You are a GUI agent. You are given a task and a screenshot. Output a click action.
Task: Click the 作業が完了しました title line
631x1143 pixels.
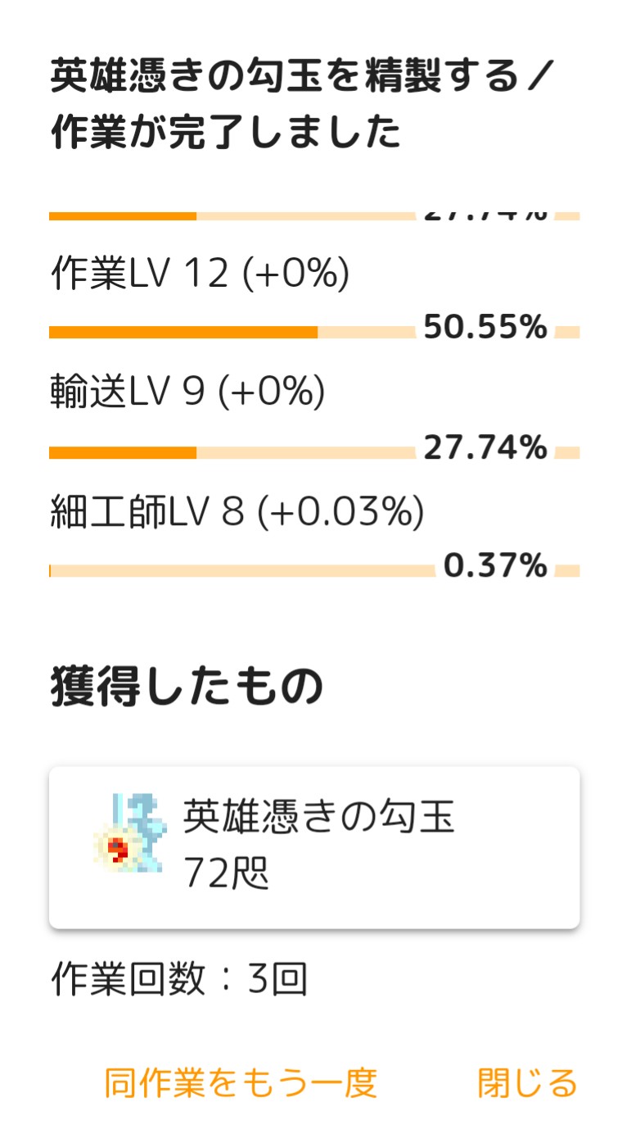[226, 132]
